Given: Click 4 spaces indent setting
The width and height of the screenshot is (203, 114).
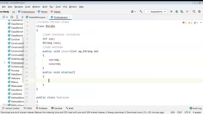Looking at the screenshot, I should (197, 112).
